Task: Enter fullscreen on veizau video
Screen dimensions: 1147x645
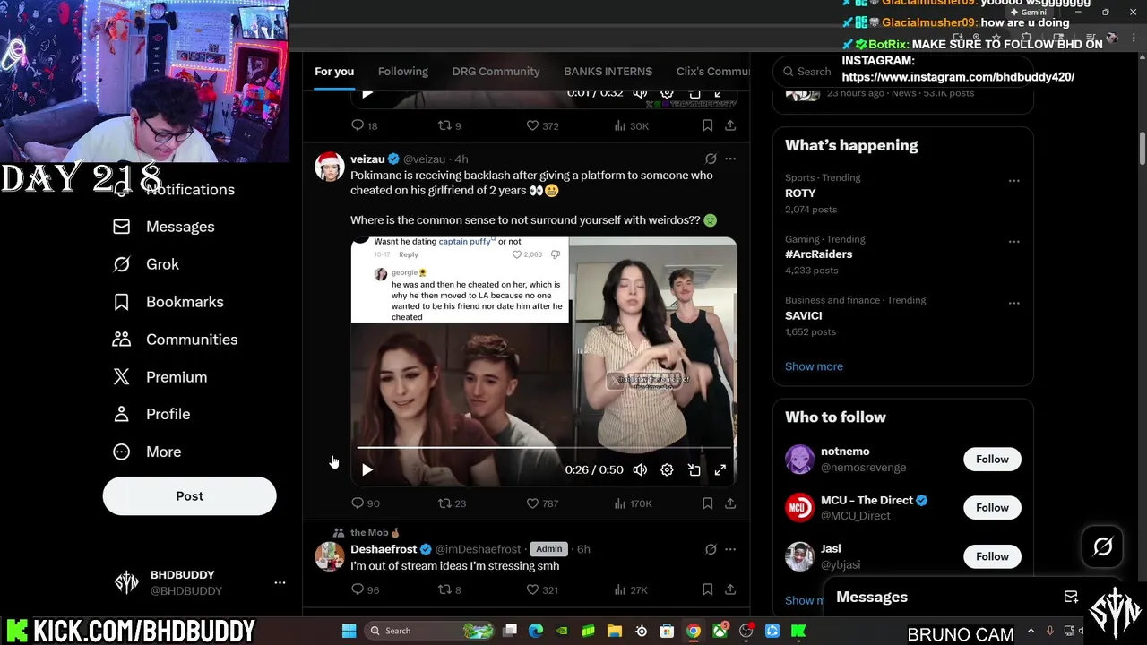Action: tap(720, 469)
